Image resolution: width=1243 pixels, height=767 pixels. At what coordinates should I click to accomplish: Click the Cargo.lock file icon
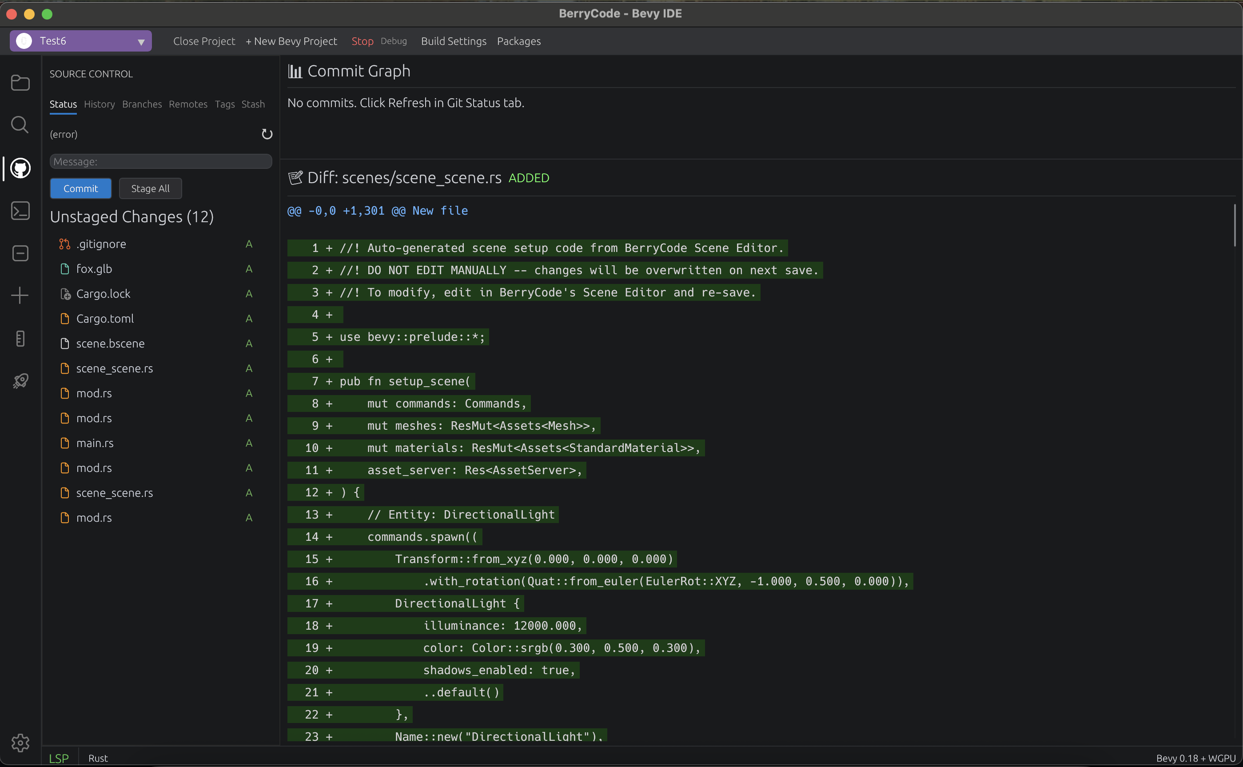tap(65, 294)
